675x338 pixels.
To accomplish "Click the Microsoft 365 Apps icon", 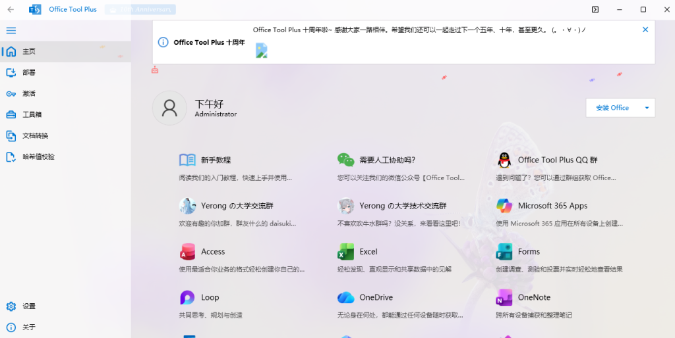I will coord(504,206).
